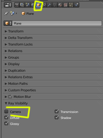103x138 pixels.
Task: Uncheck the Shadow ray visibility option
Action: coord(57,118)
